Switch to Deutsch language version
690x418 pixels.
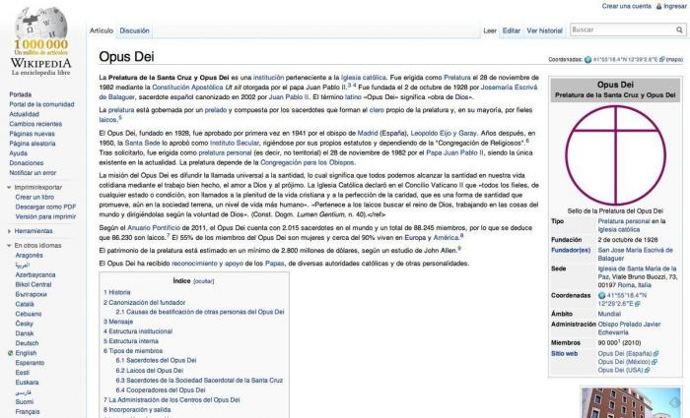click(x=27, y=343)
